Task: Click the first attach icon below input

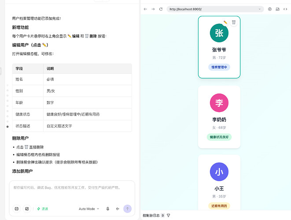Action: pos(17,209)
